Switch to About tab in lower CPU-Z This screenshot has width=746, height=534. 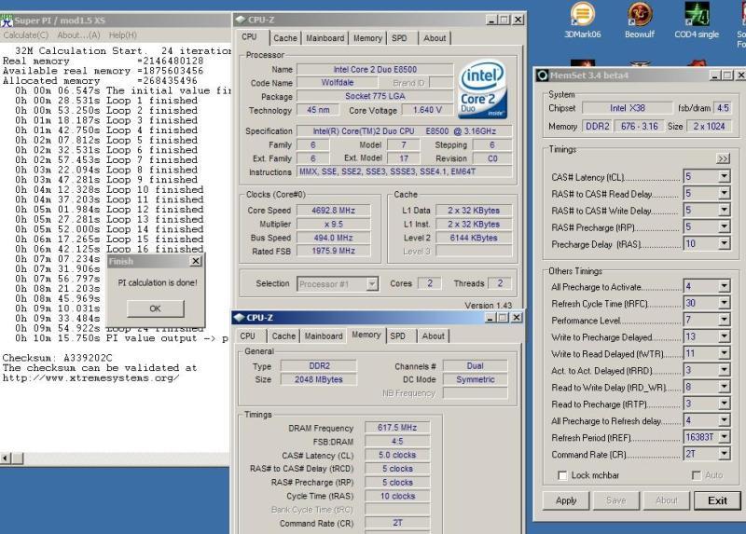pyautogui.click(x=433, y=335)
